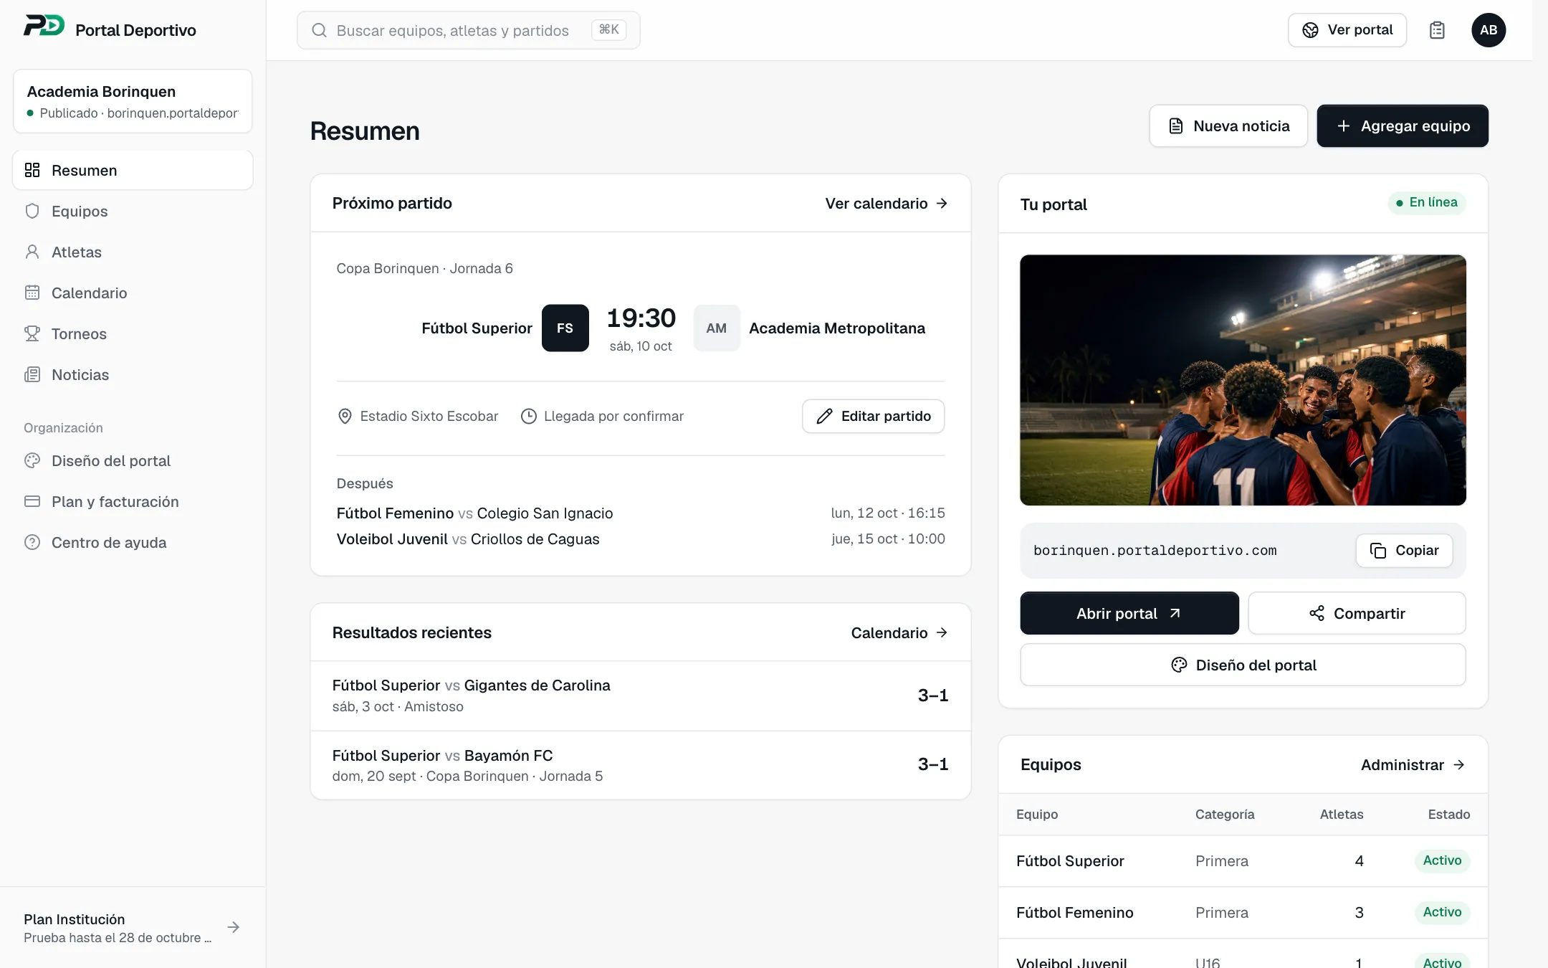The width and height of the screenshot is (1548, 968).
Task: Select Fútbol Femenino vs Colegio San Ignacio match
Action: point(640,513)
